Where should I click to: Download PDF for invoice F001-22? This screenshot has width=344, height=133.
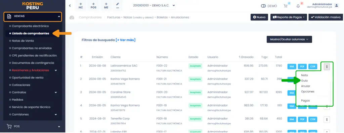tap(302, 66)
